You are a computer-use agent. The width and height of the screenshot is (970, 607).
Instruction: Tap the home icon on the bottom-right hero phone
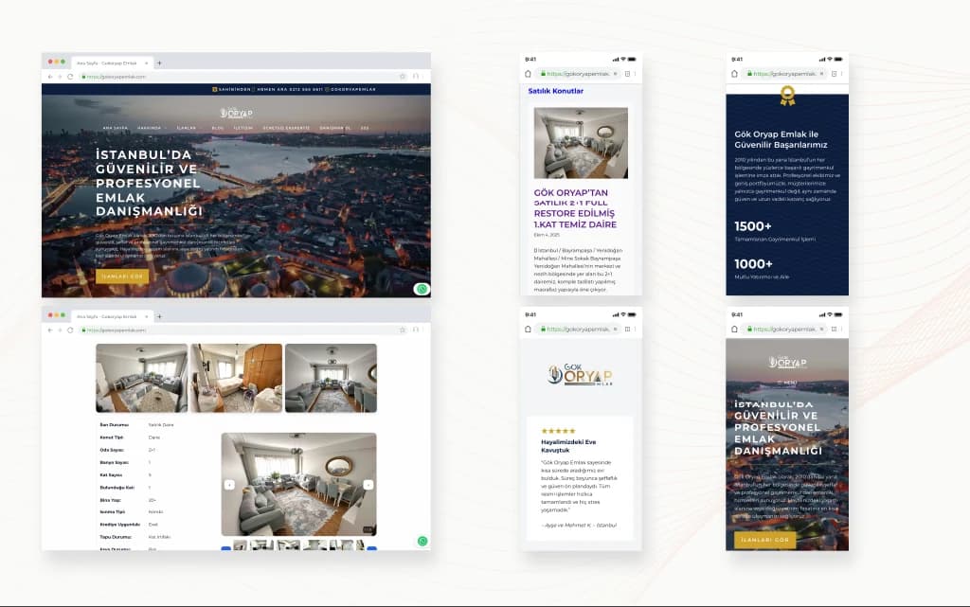pyautogui.click(x=734, y=329)
